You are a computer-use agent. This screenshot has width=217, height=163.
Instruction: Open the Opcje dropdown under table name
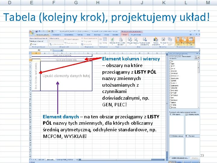34,44
